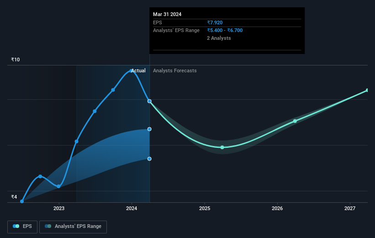Click the 2026 forecast data point
Screen dimensions: 375x238
[295, 121]
